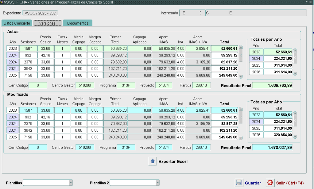Expand the Plantillas 2 combo box
This screenshot has height=189, width=314.
pos(157,183)
